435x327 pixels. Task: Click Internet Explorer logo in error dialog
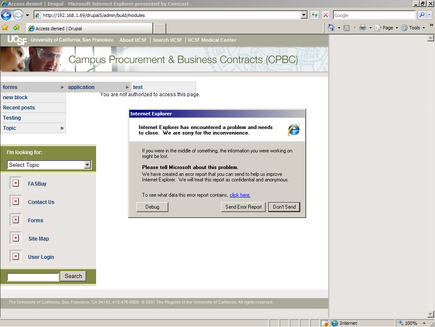click(294, 130)
